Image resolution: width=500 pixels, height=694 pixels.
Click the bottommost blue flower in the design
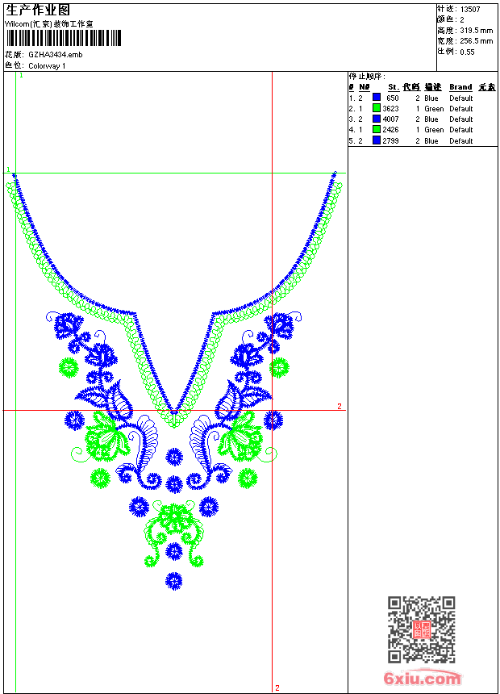[174, 581]
